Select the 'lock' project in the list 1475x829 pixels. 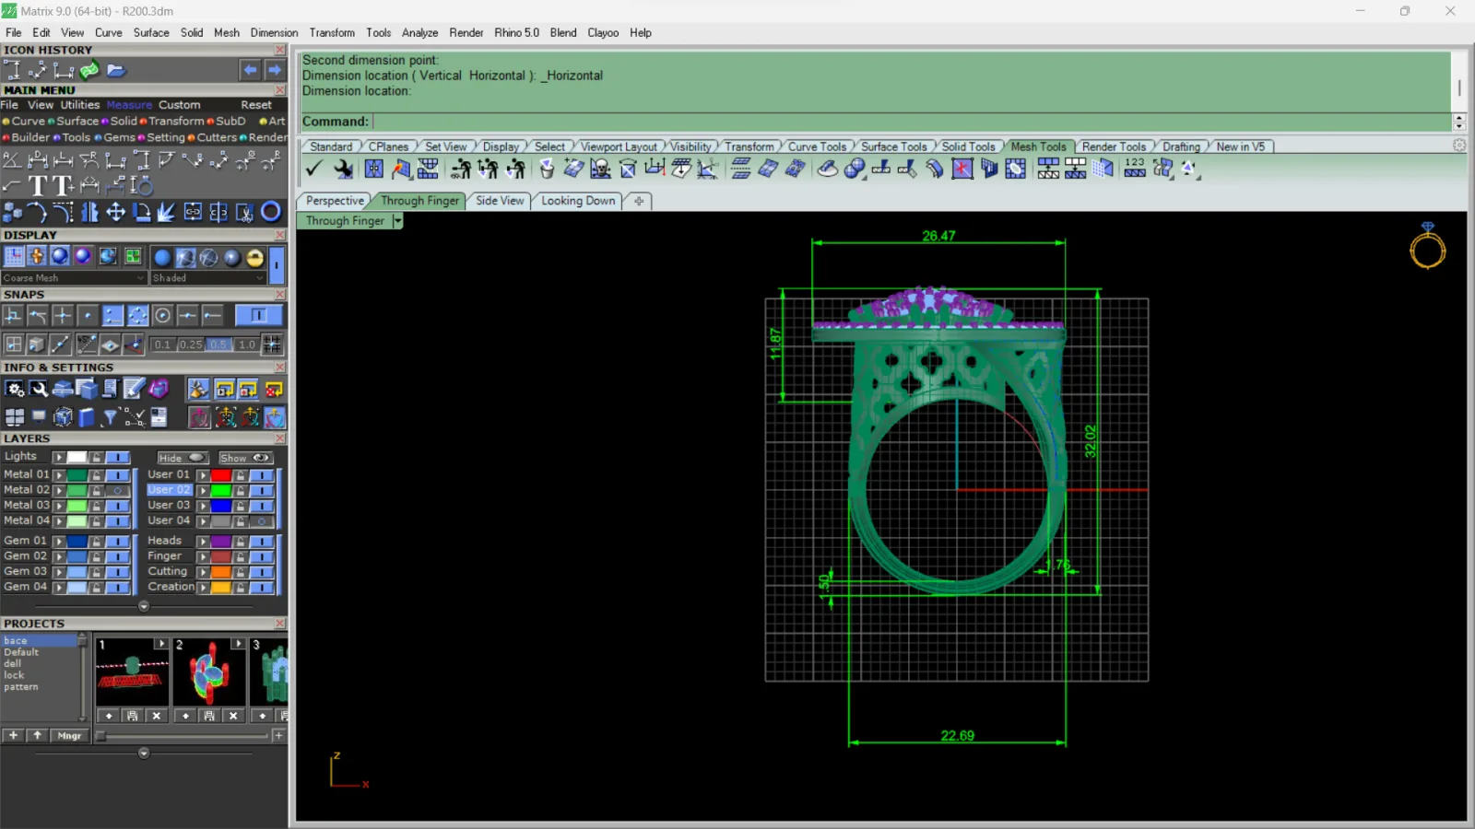click(x=14, y=675)
